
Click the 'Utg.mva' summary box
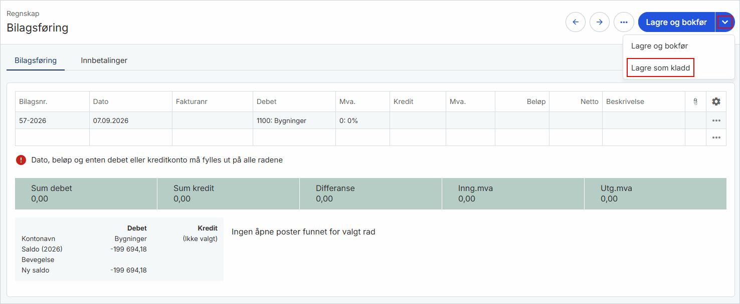click(x=655, y=193)
